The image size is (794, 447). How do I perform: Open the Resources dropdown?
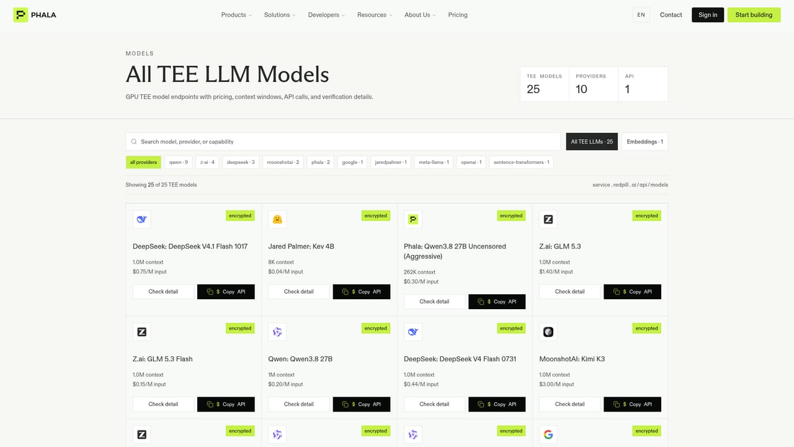pos(375,15)
